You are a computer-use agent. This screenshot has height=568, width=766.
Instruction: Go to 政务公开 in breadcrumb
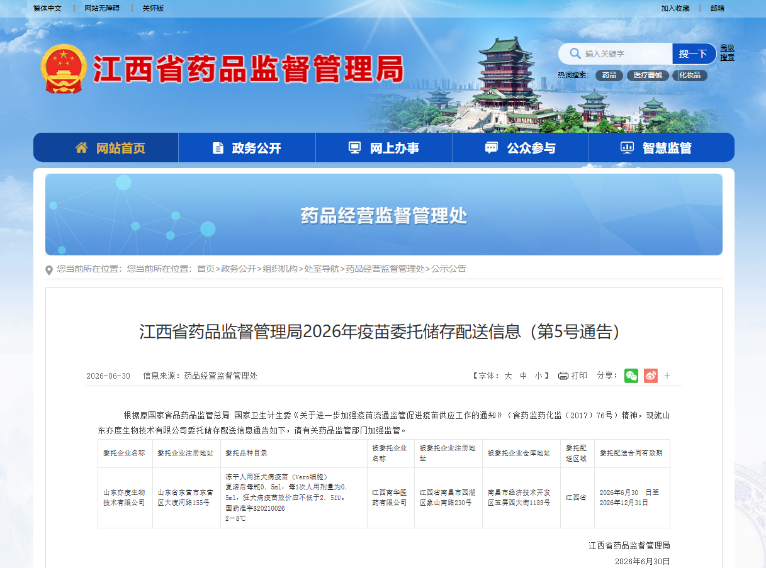point(239,269)
